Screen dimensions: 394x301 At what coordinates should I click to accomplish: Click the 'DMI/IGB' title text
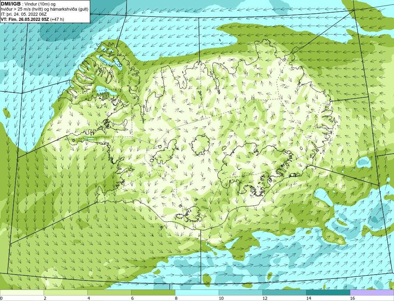coord(11,4)
